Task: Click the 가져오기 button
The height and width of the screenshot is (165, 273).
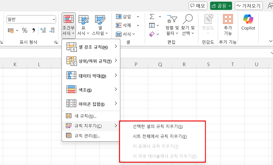Action: pyautogui.click(x=248, y=6)
